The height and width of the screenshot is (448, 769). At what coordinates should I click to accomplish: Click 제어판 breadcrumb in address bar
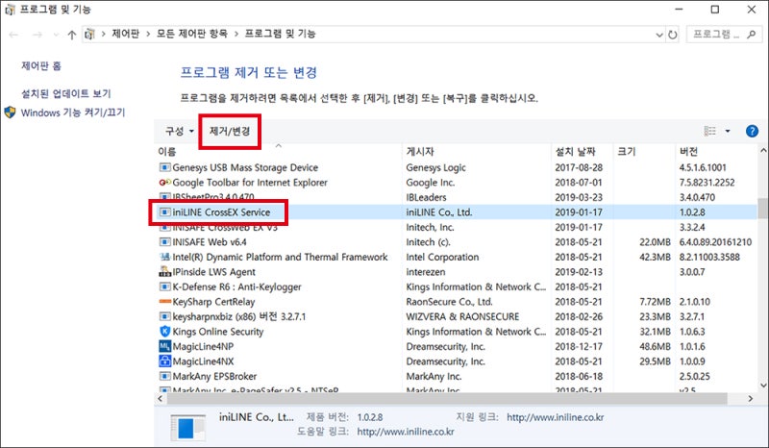click(126, 34)
